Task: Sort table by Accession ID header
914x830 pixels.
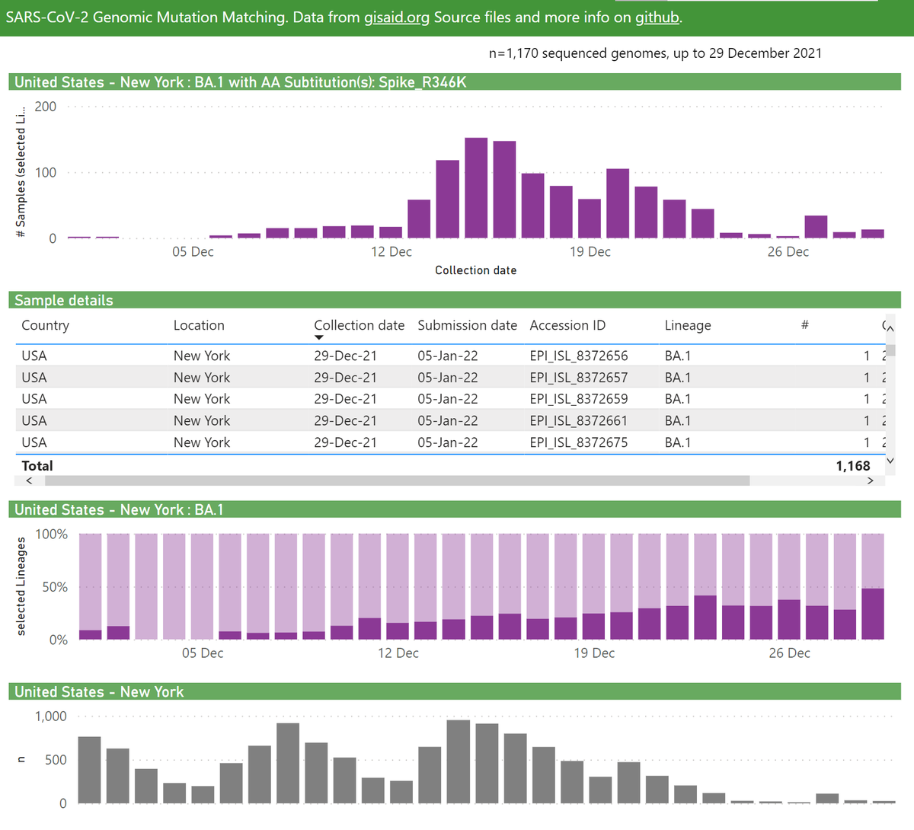Action: pos(567,325)
